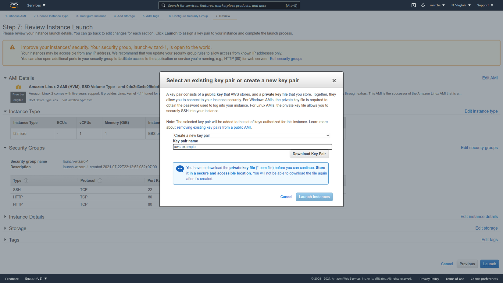Click the Launch Instances button

[314, 197]
